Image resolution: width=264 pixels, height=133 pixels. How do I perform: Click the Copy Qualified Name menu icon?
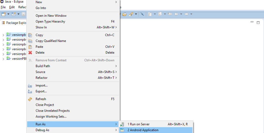[30, 41]
